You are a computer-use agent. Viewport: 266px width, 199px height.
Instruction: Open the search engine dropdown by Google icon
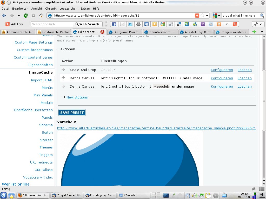pyautogui.click(x=216, y=16)
